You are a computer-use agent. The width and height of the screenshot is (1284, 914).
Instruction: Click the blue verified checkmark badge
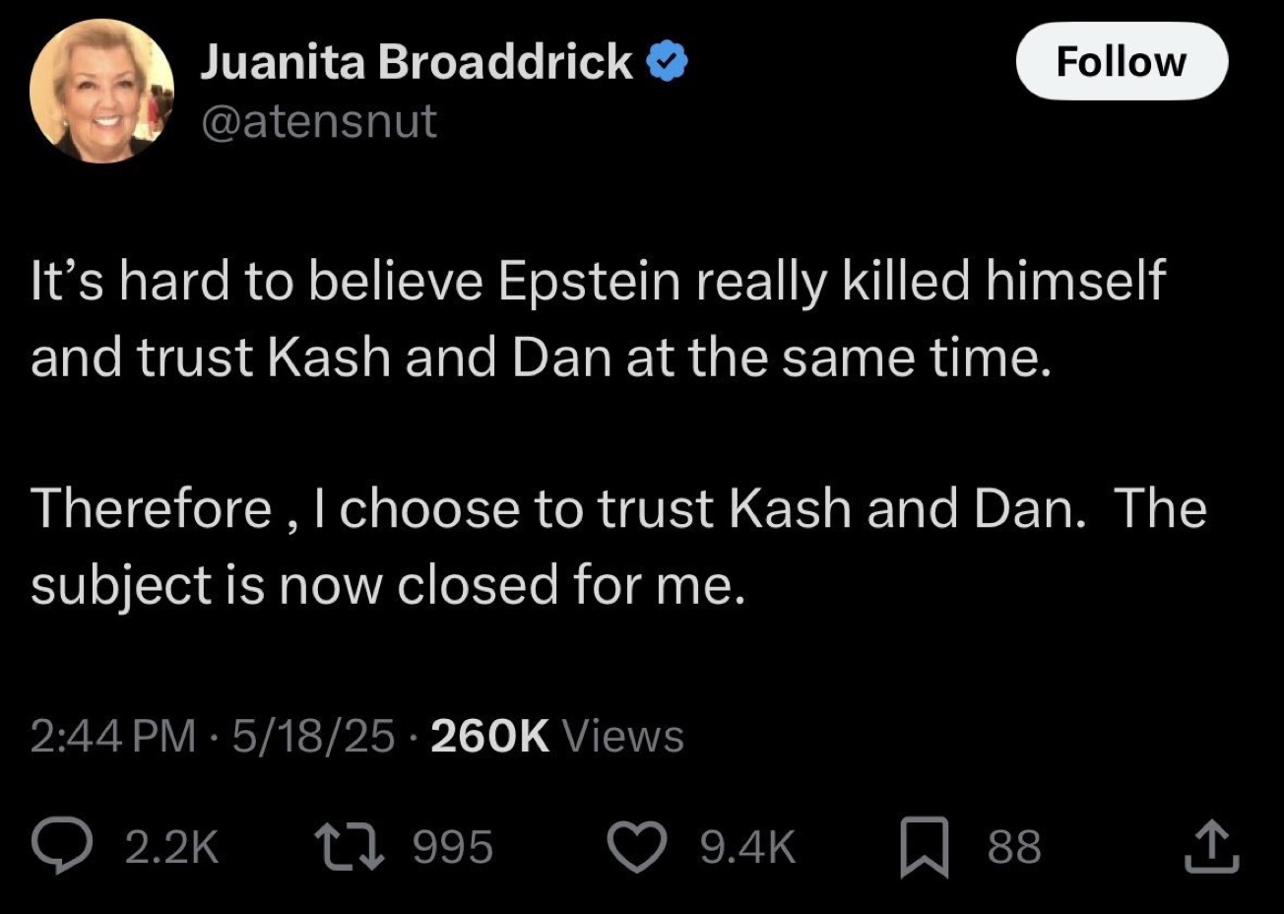tap(667, 63)
